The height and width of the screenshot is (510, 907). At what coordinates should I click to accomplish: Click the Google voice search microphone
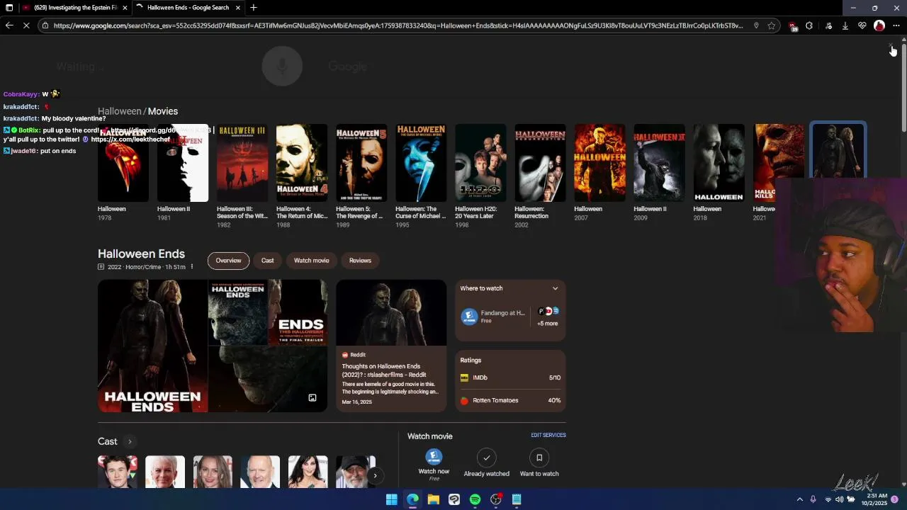point(282,66)
